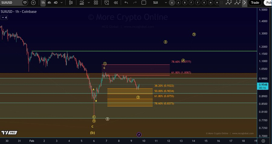Switch to the 4D timeframe
This screenshot has height=144, width=272.
[56, 3]
